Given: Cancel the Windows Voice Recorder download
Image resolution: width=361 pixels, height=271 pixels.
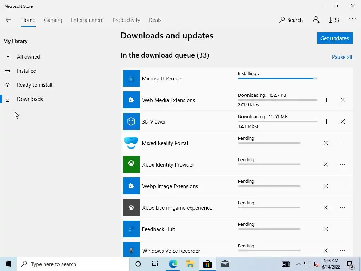Looking at the screenshot, I should tap(325, 251).
